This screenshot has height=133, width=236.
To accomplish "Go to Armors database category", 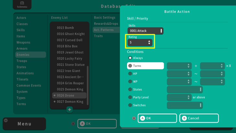I will [x=22, y=49].
